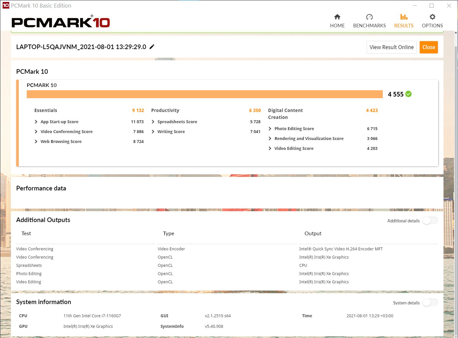Click the Essentials score 9 132
The image size is (458, 338).
point(138,110)
